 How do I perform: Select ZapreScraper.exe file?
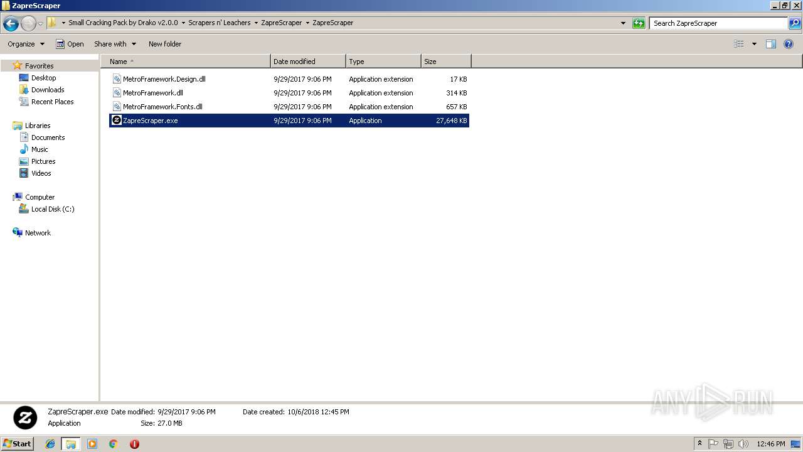[x=289, y=121]
